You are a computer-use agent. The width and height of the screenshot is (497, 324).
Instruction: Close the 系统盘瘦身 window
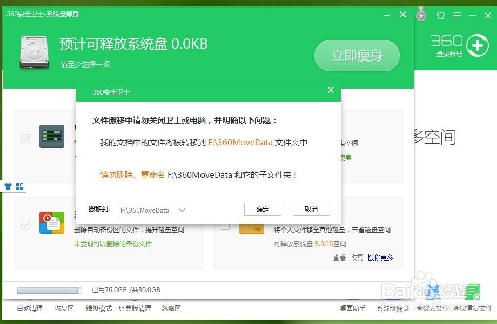click(402, 14)
